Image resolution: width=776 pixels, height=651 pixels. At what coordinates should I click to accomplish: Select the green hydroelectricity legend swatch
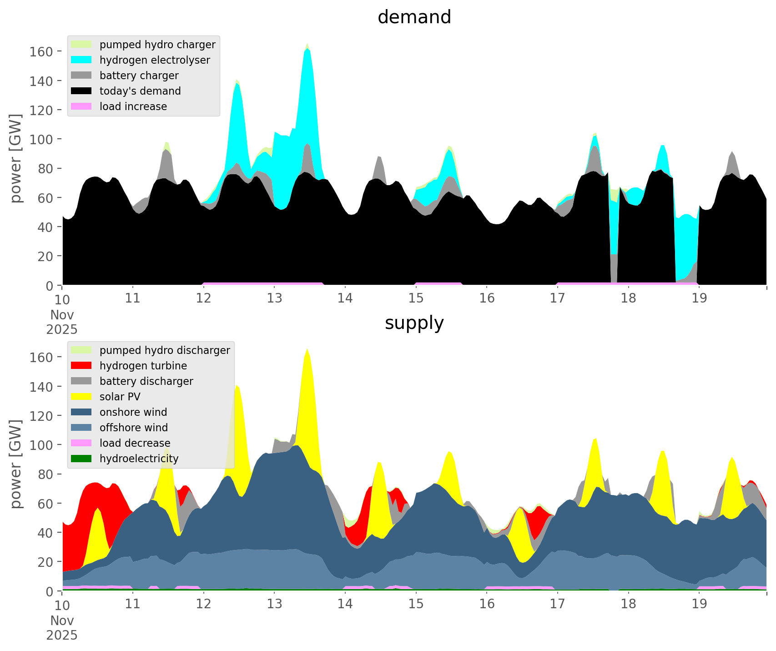[81, 459]
